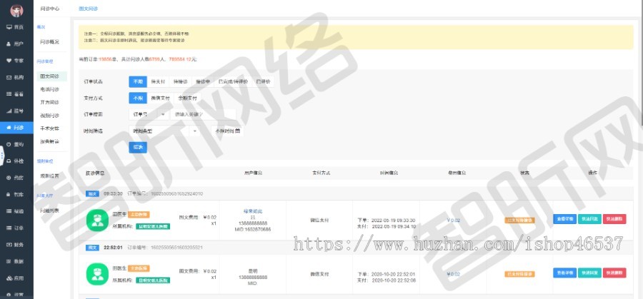643x299 pixels.
Task: Select 不限 under 支付方式 filter
Action: [138, 98]
